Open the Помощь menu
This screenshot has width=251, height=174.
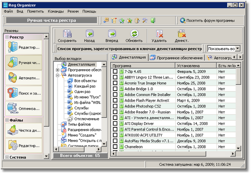coord(89,11)
